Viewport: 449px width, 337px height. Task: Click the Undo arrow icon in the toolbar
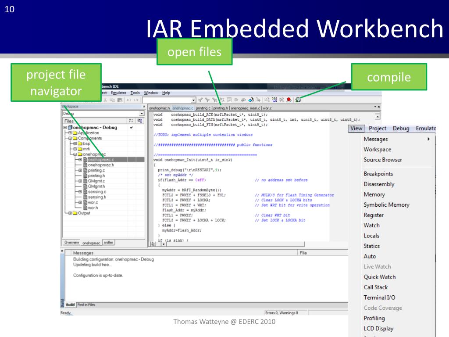coord(129,100)
